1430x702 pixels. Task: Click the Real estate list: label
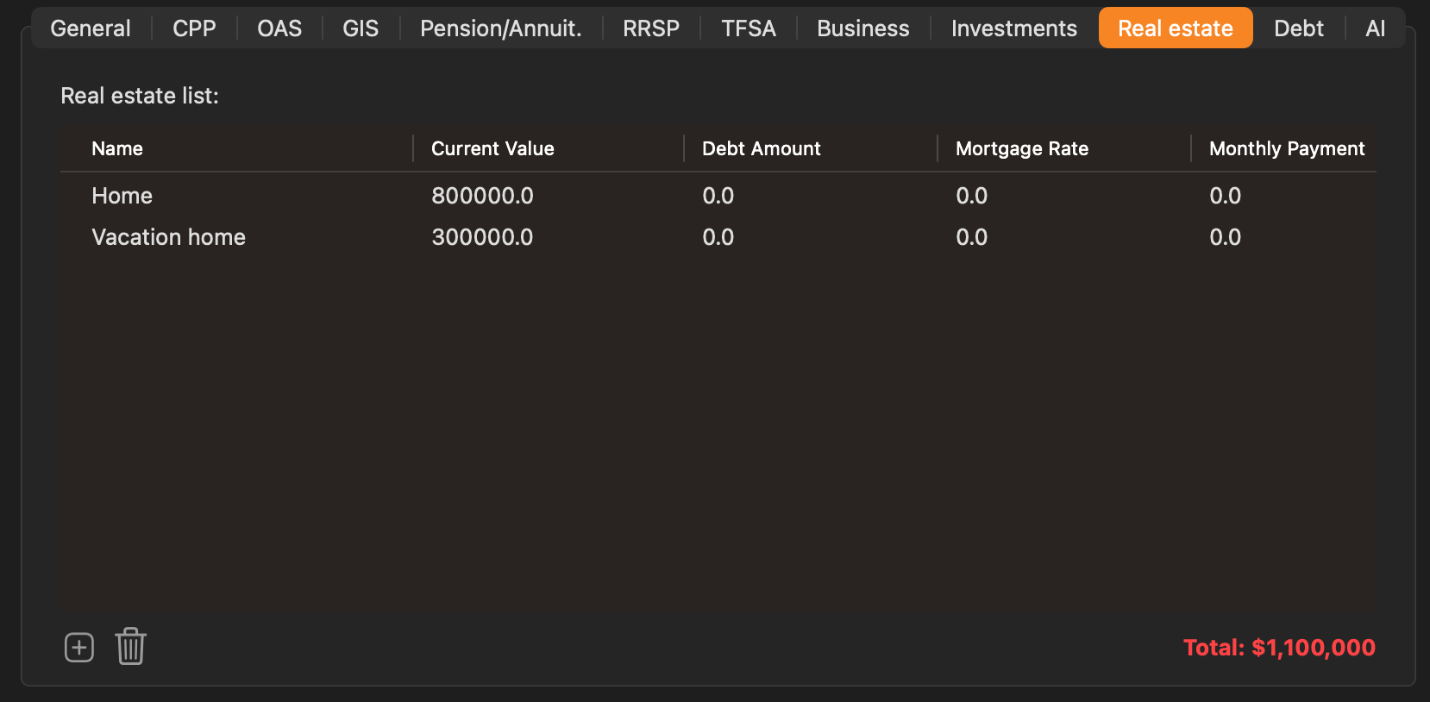tap(140, 96)
